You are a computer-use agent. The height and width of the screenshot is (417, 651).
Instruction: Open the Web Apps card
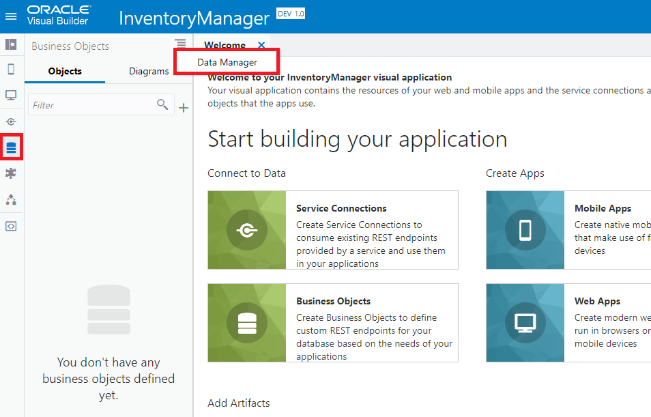click(568, 323)
